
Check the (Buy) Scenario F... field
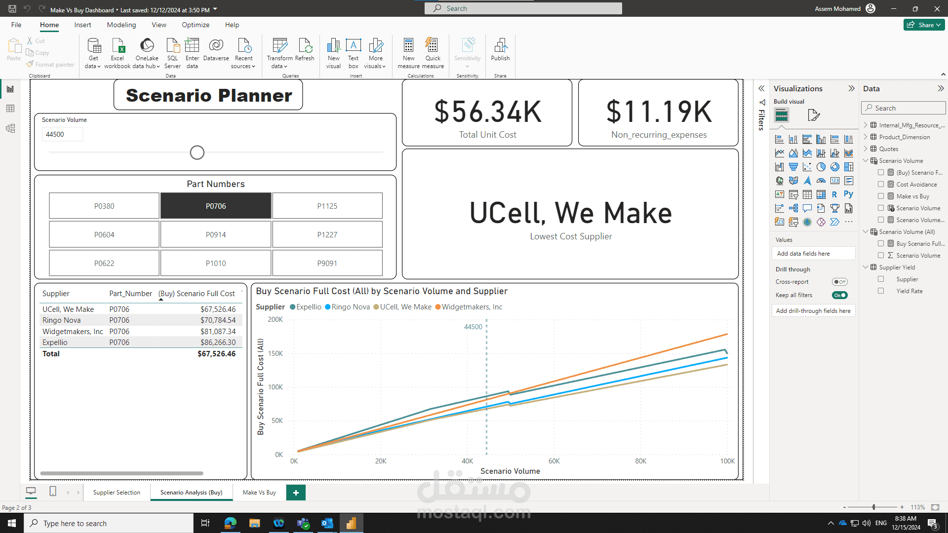point(881,172)
